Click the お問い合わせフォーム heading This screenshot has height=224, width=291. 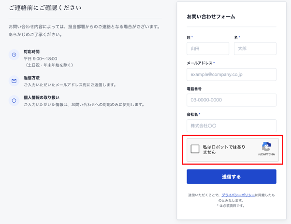211,17
